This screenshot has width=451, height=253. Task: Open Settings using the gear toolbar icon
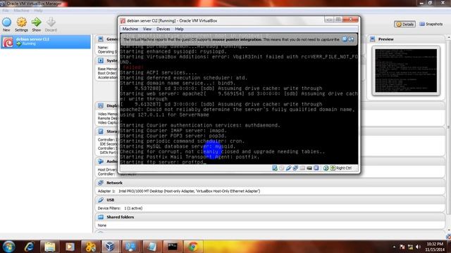coord(22,22)
